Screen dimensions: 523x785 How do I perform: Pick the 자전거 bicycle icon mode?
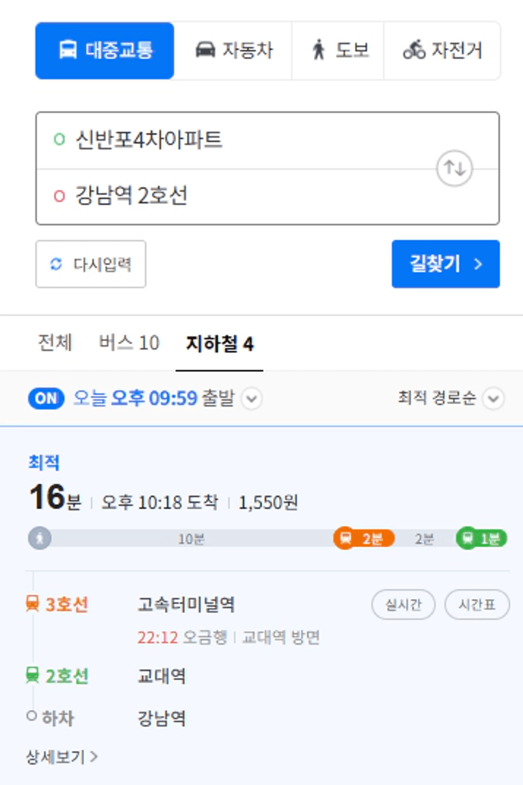[414, 50]
